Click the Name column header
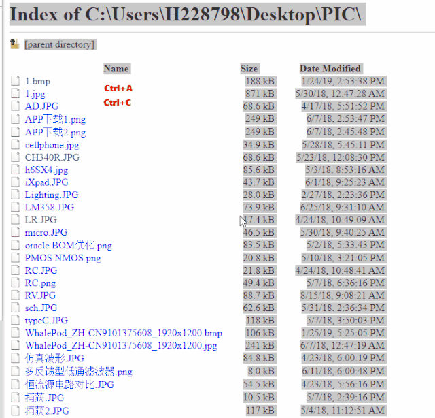 click(x=116, y=69)
